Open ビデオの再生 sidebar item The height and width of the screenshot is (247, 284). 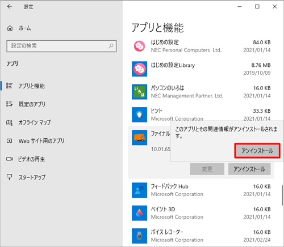[61, 159]
